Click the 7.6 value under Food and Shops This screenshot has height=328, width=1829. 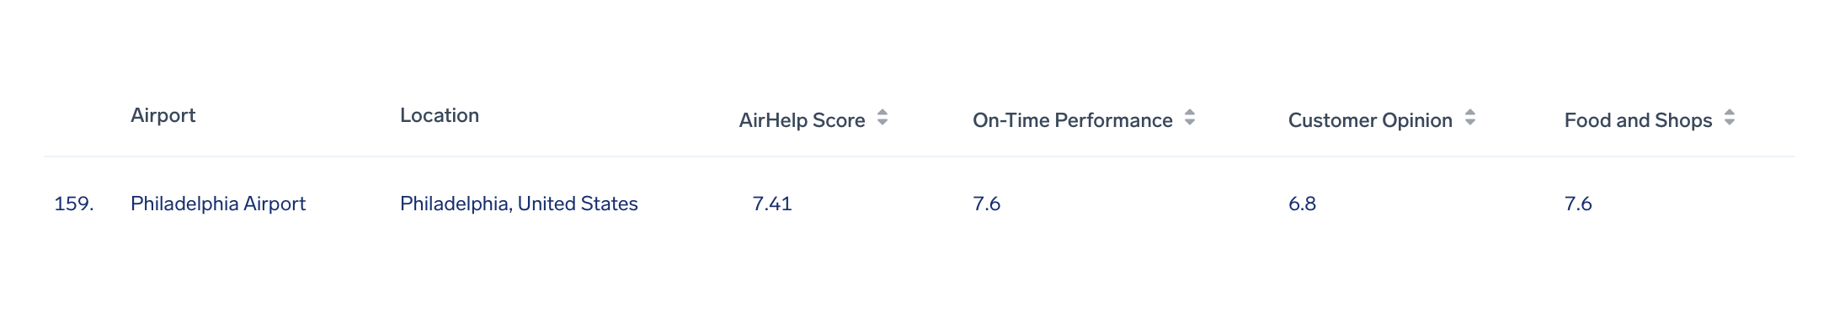(1578, 204)
